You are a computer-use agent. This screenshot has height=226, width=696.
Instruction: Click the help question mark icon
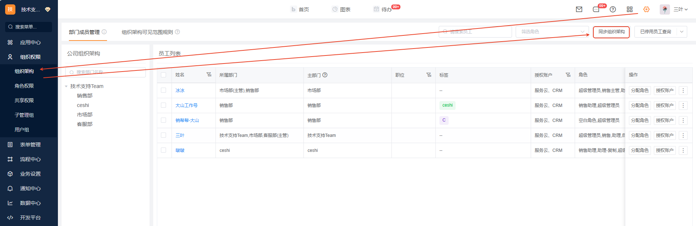pyautogui.click(x=613, y=9)
